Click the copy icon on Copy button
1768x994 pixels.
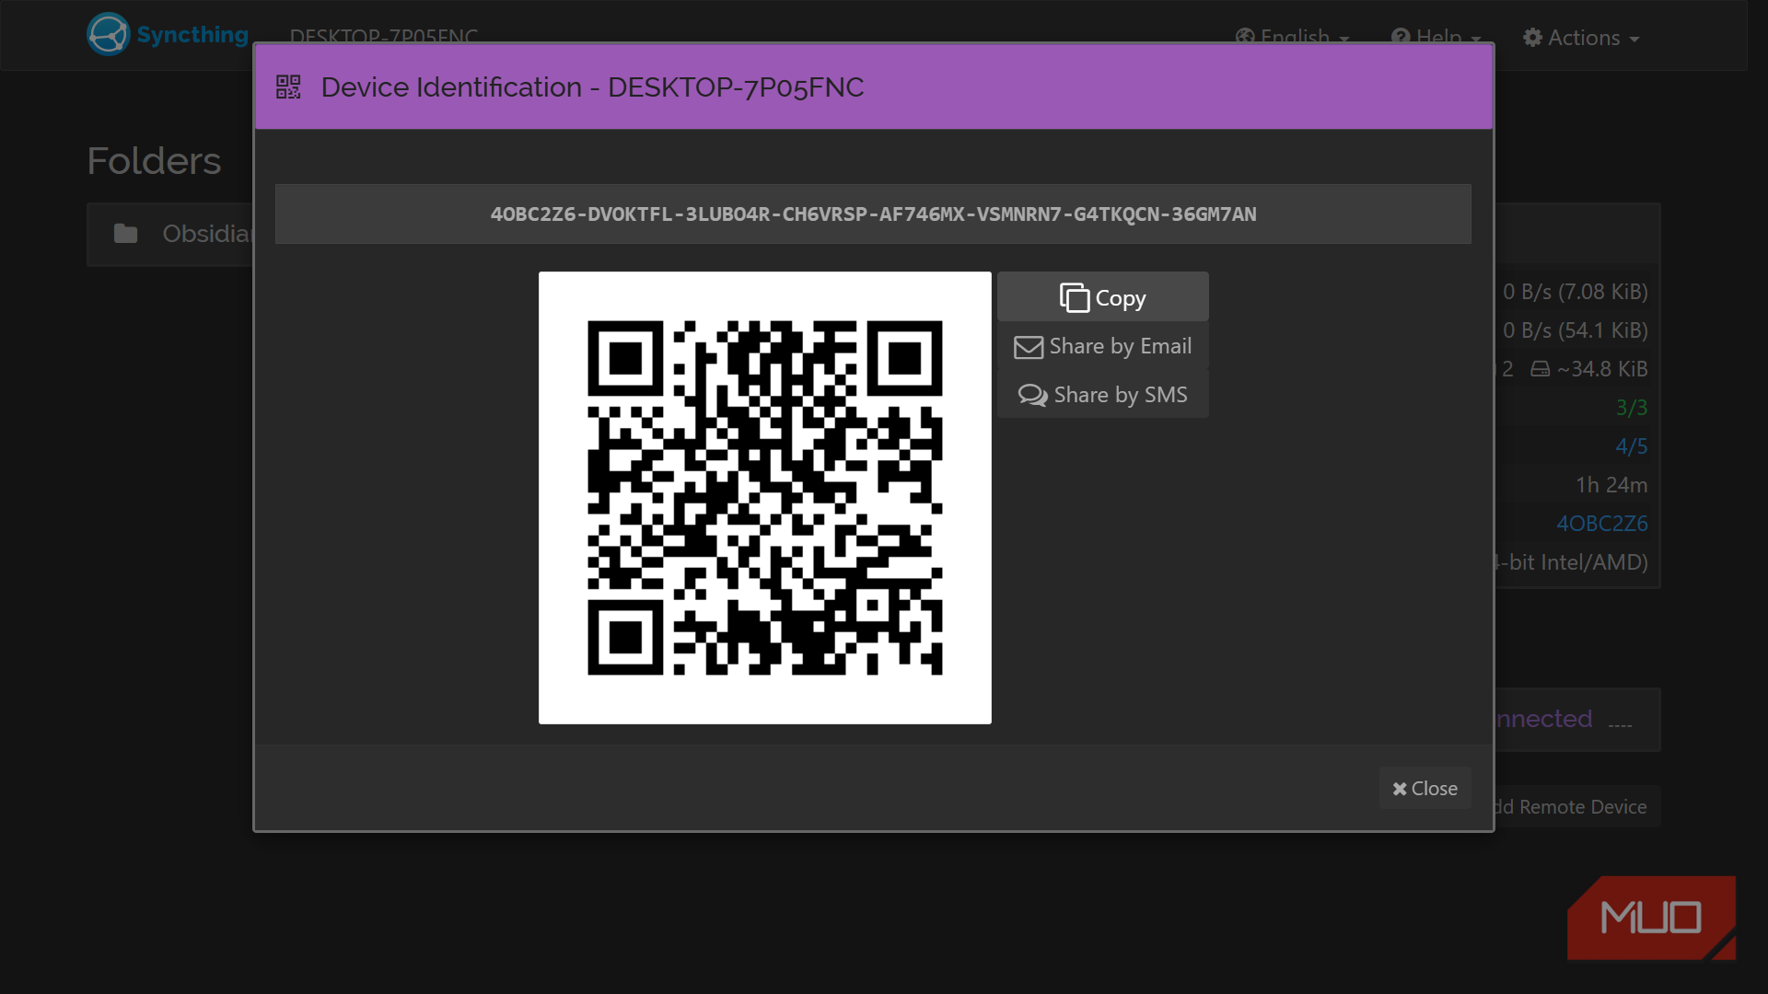click(x=1074, y=297)
